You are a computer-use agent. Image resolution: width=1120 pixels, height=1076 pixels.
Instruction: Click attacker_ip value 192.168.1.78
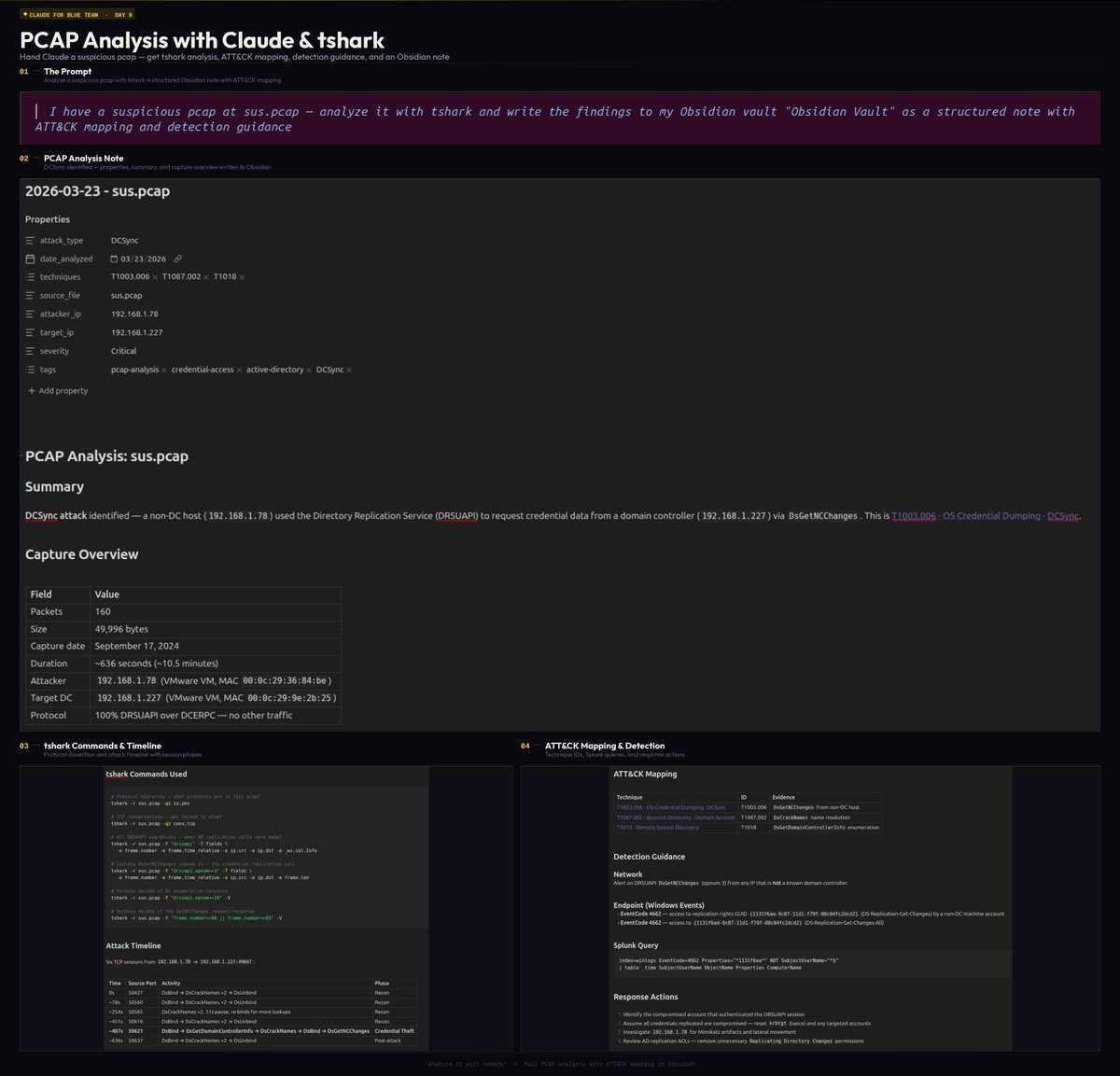[x=134, y=314]
